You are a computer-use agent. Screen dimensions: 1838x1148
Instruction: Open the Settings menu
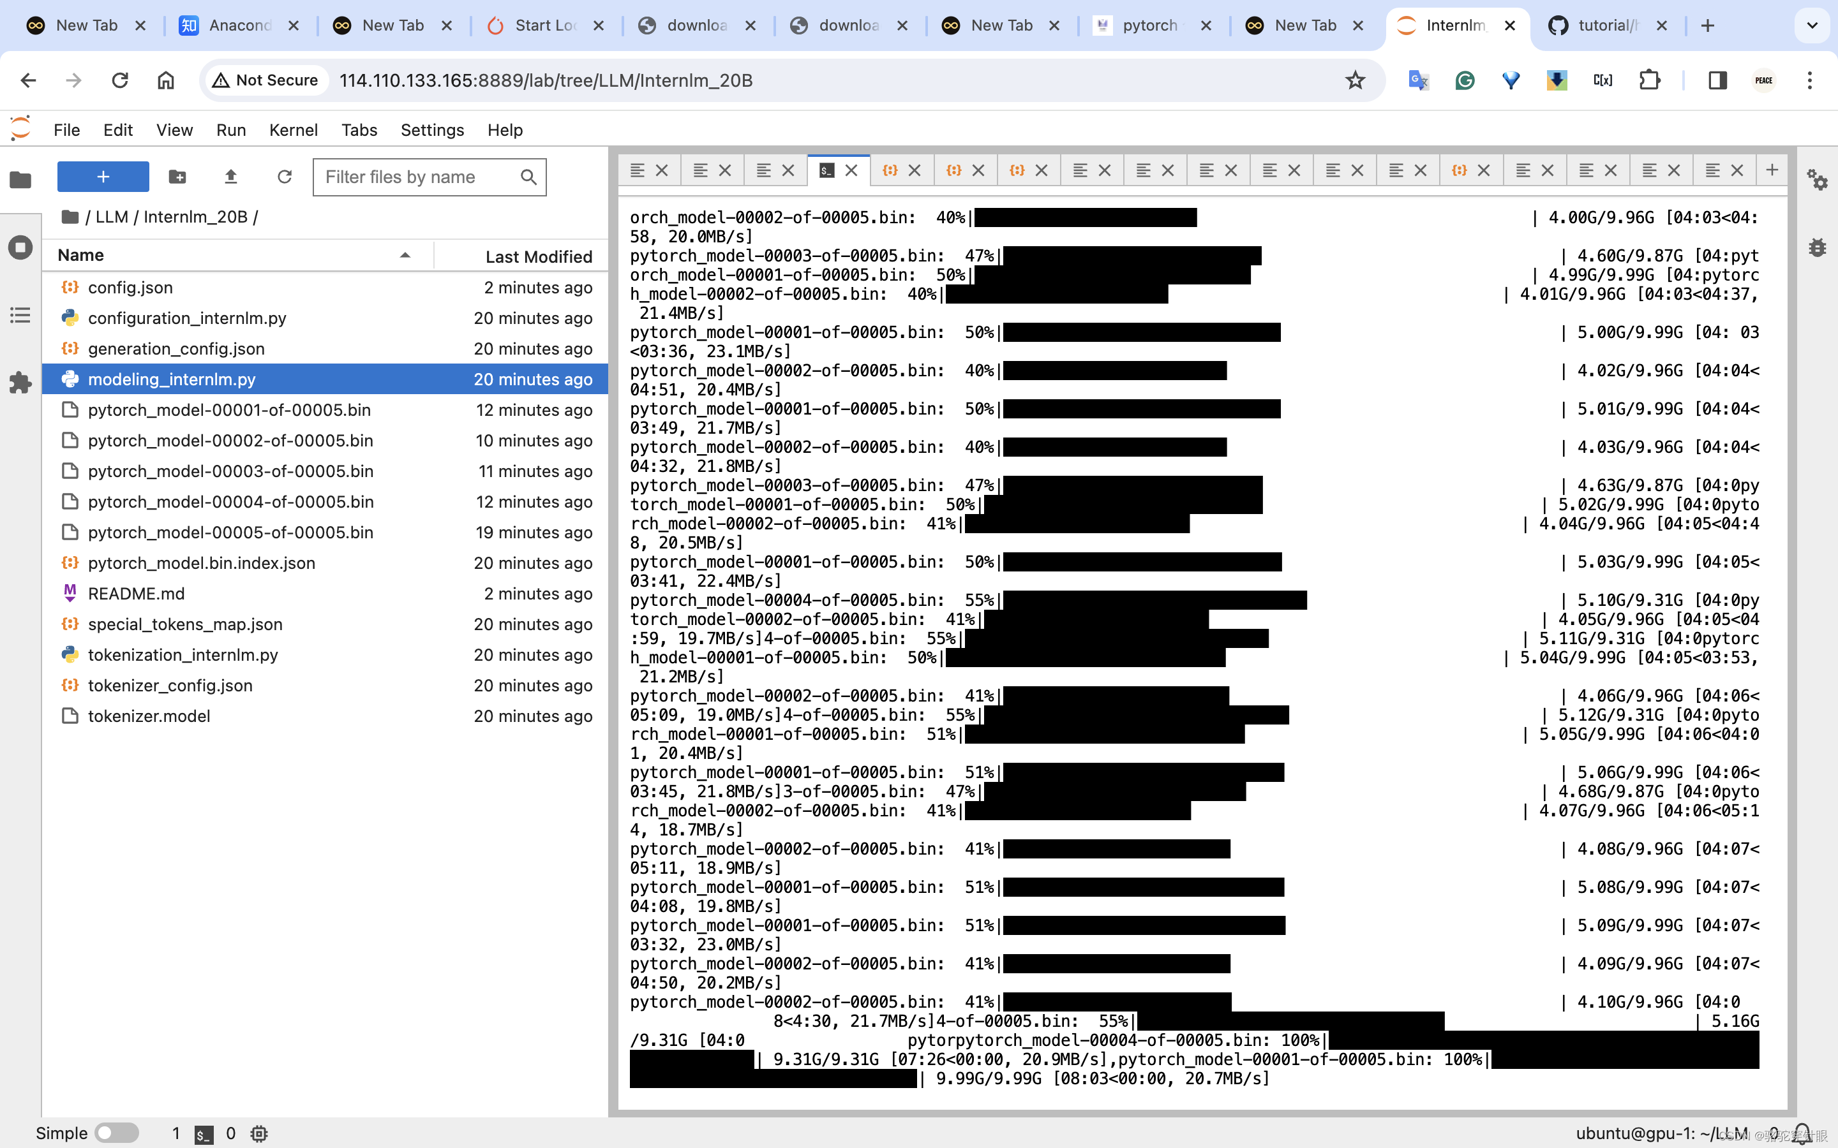(431, 130)
